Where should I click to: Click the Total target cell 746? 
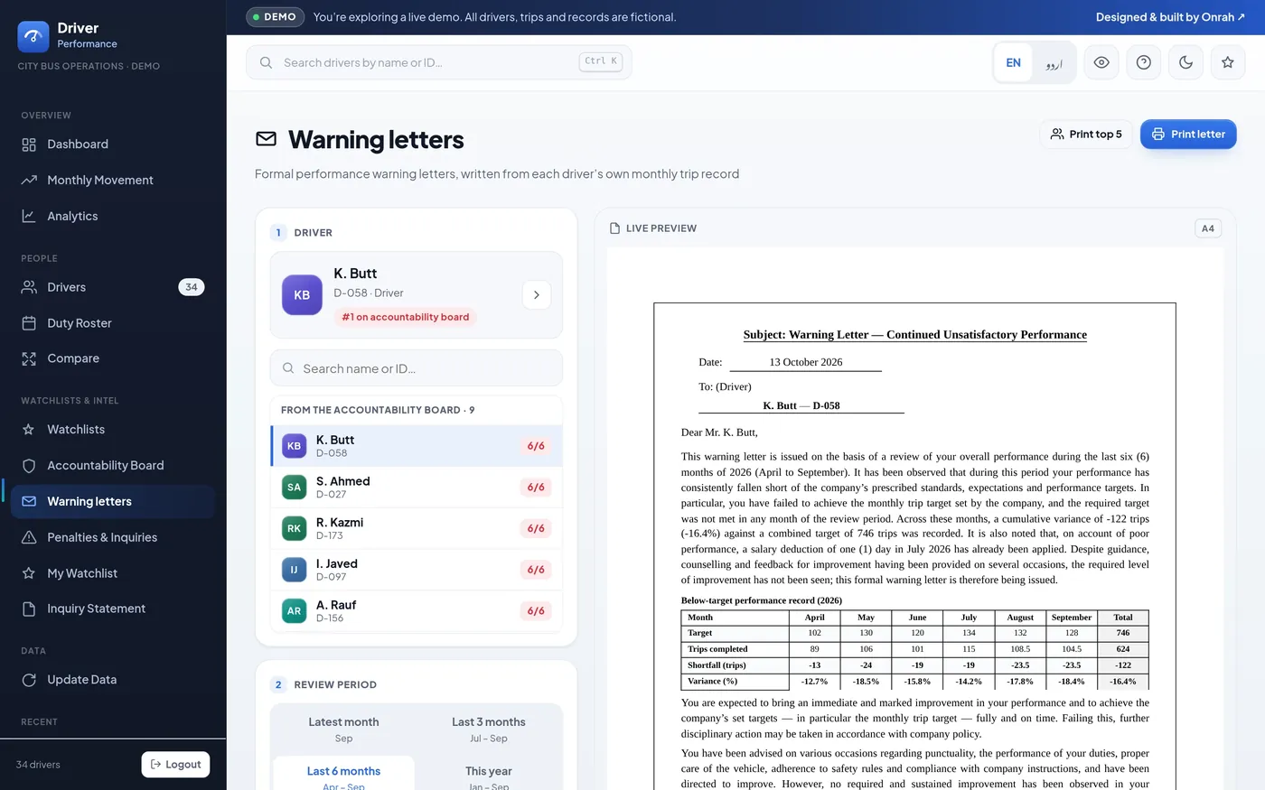[x=1123, y=633]
